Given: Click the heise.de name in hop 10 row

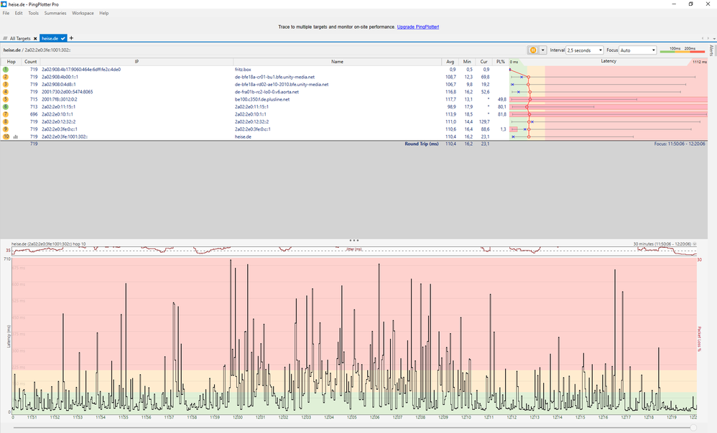Looking at the screenshot, I should pos(243,136).
